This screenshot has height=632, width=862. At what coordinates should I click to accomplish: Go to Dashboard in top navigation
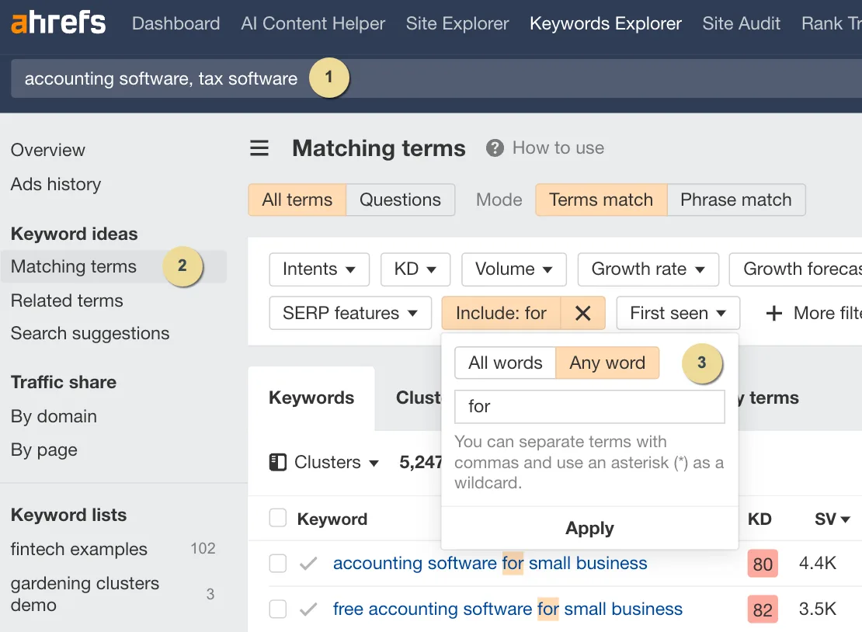click(176, 23)
